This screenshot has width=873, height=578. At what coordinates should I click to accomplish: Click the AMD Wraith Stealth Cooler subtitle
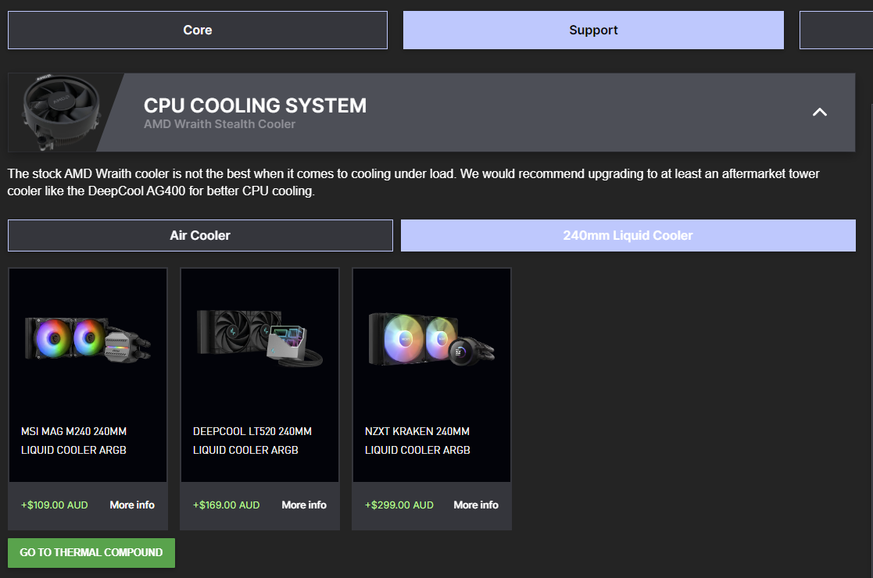[x=220, y=125]
